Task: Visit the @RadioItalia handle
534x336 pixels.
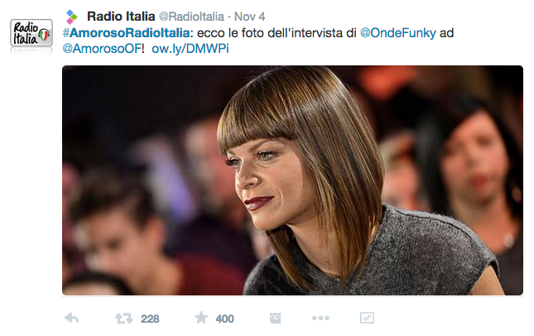Action: coord(191,17)
